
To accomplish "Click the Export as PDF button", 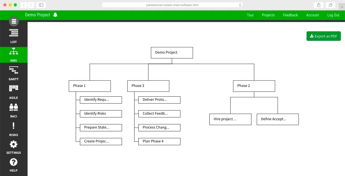I will click(323, 36).
